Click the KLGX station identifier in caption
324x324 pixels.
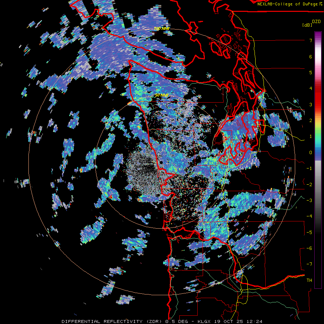pos(203,321)
